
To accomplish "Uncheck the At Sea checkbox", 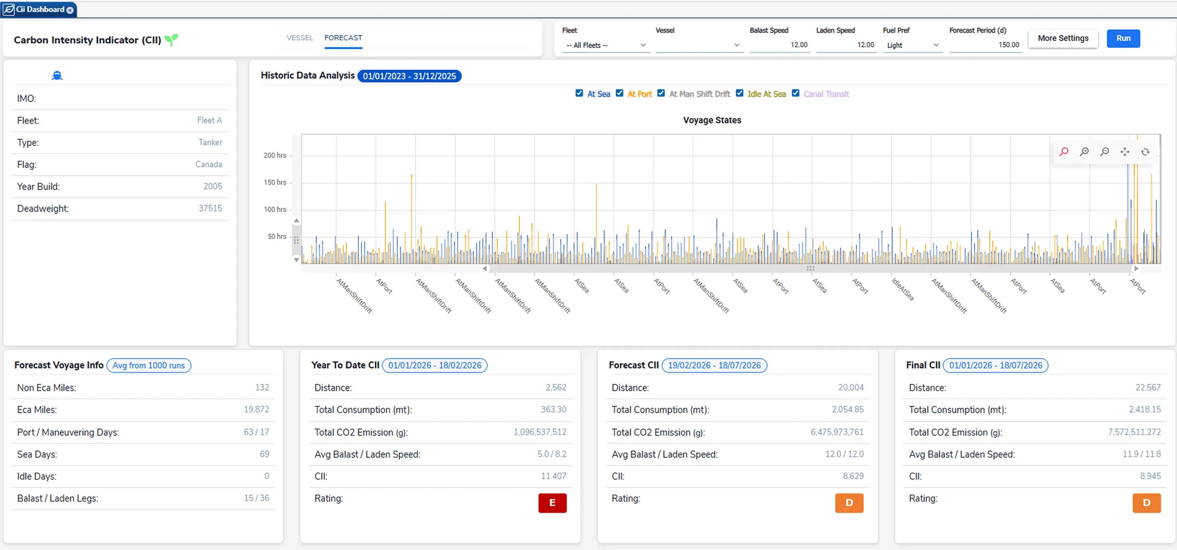I will [x=579, y=93].
